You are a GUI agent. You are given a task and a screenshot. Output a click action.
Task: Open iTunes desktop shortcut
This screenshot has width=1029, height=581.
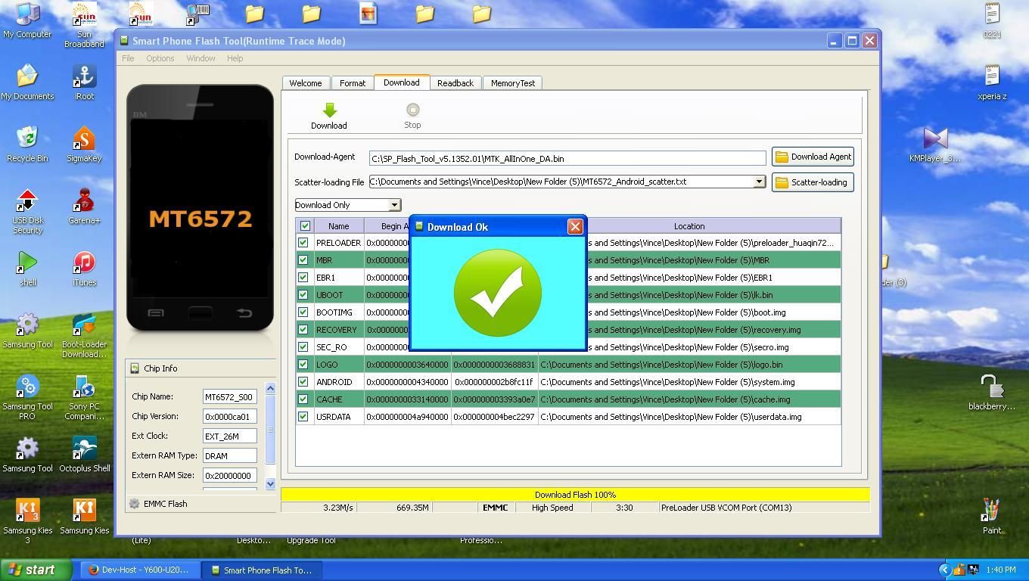pyautogui.click(x=84, y=264)
